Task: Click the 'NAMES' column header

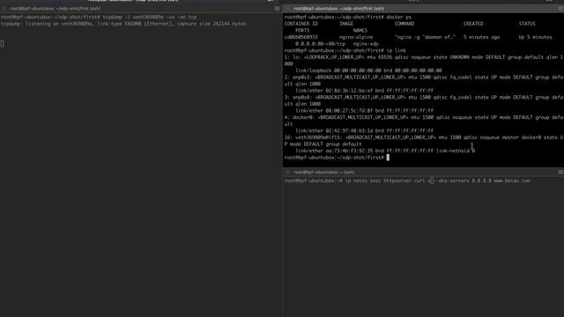Action: (360, 31)
